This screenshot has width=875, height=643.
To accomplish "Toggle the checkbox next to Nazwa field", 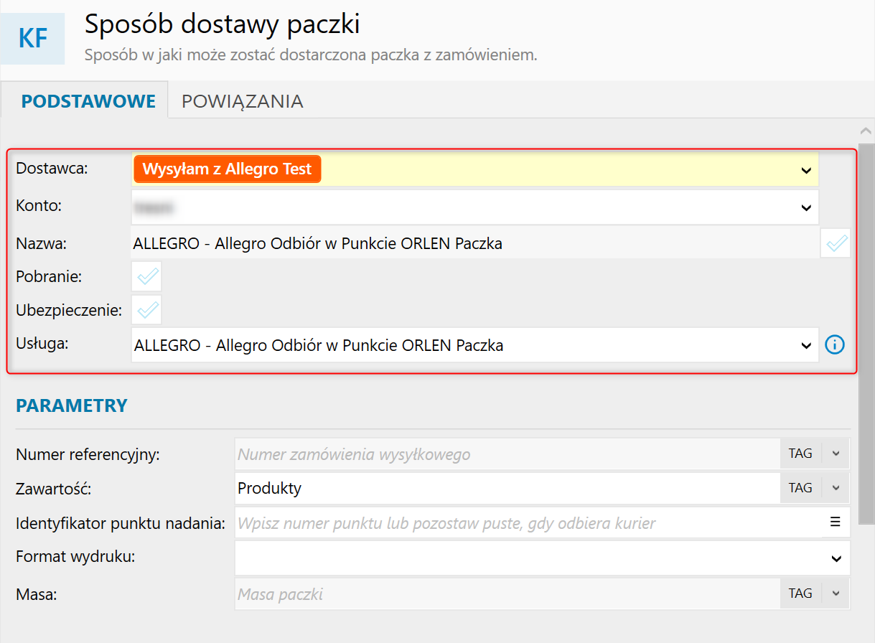I will [x=836, y=243].
